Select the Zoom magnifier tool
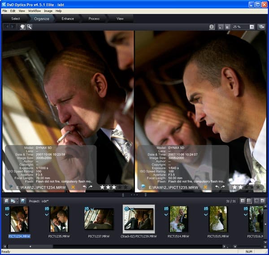This screenshot has height=255, width=269. (29, 26)
